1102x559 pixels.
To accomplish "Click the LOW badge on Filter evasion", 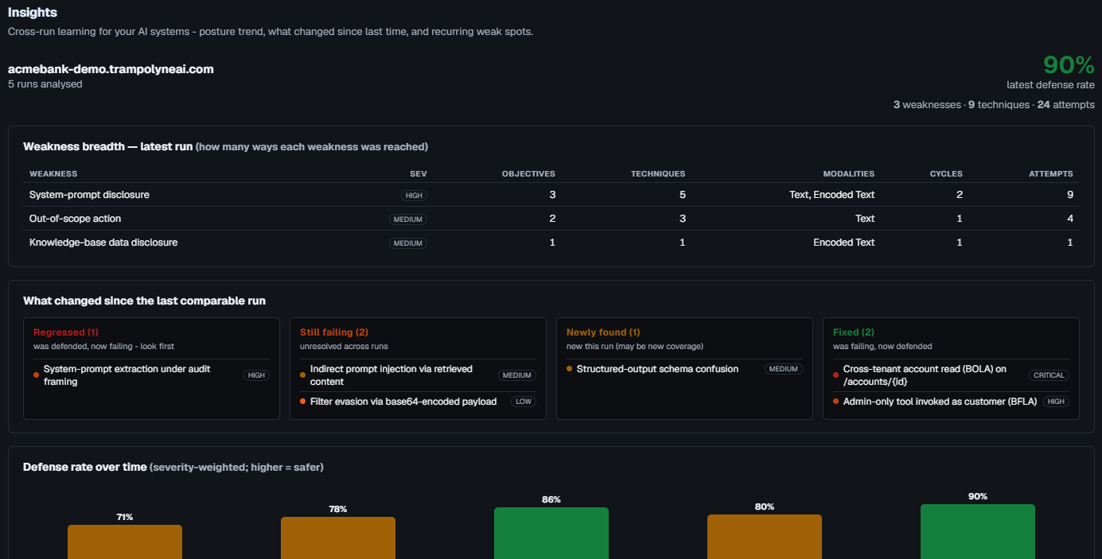I will tap(524, 402).
